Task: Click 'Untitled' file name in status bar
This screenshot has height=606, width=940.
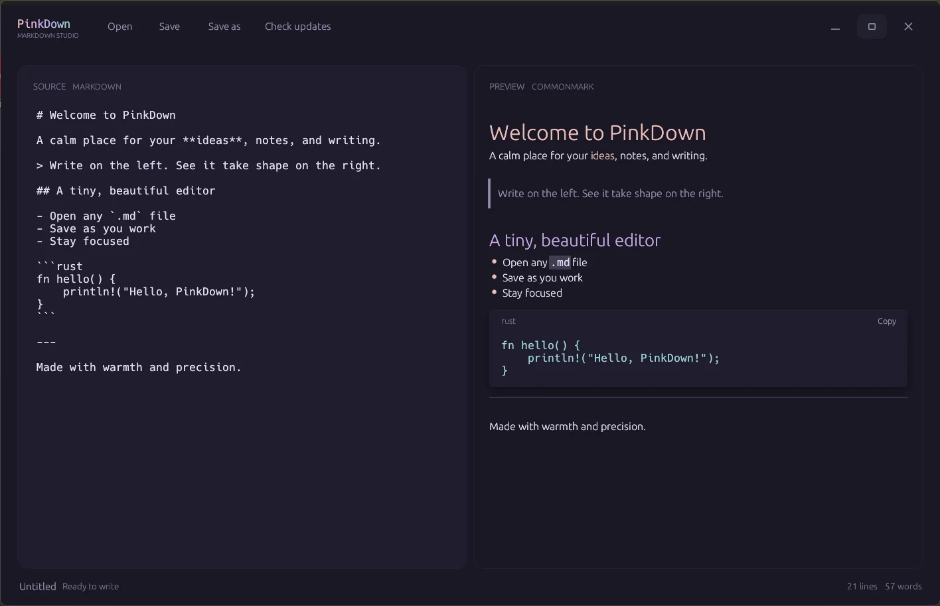Action: 38,587
